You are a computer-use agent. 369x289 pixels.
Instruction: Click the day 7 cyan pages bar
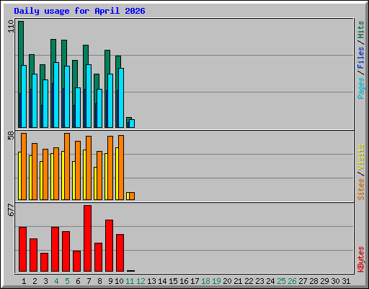click(x=89, y=96)
